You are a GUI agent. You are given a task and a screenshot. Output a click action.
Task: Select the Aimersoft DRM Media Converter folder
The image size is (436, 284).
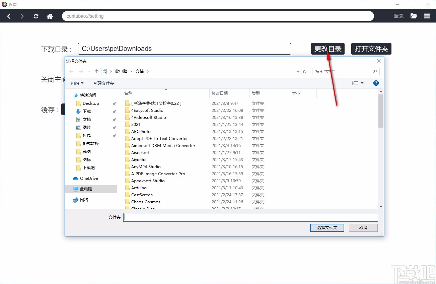pos(163,146)
